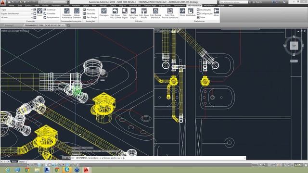The width and height of the screenshot is (308, 173).
Task: Open Skype from the taskbar
Action: pyautogui.click(x=67, y=170)
